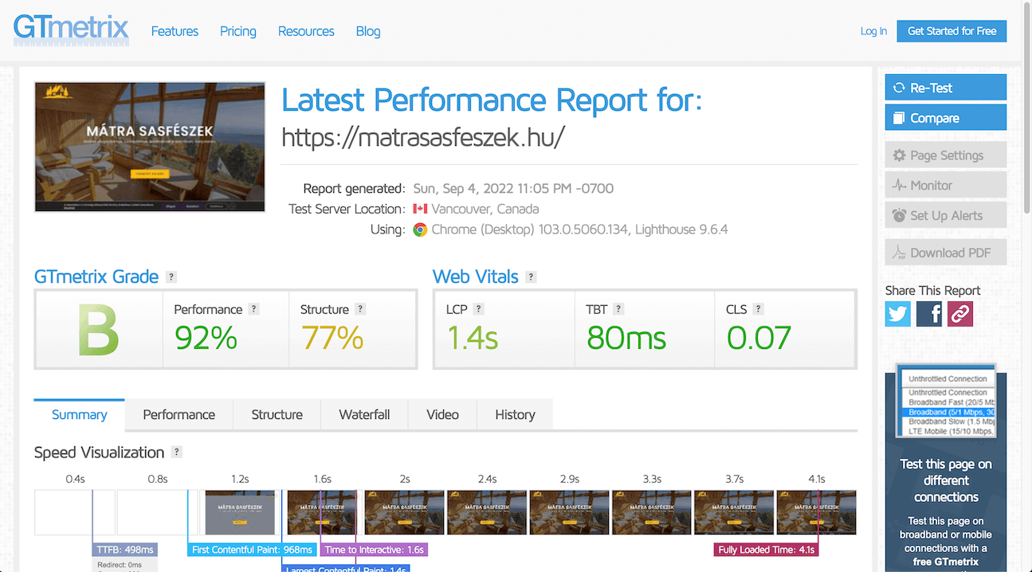Click Set Up Alerts button
The width and height of the screenshot is (1032, 572).
tap(946, 215)
